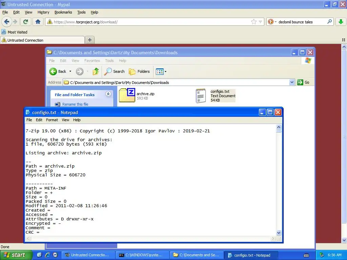Open Notepad Help menu
The image size is (347, 260).
(77, 120)
